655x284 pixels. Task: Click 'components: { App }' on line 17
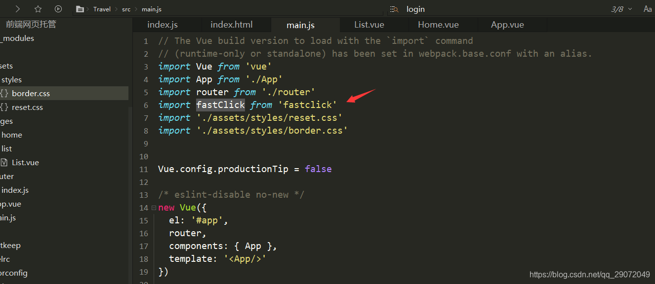click(220, 246)
